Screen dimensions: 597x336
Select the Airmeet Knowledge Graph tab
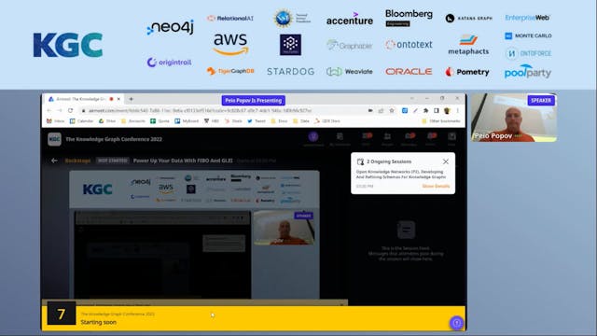(x=81, y=99)
